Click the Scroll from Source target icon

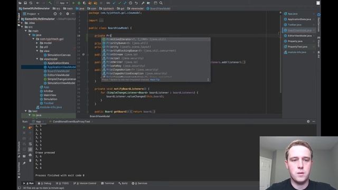[x=55, y=14]
